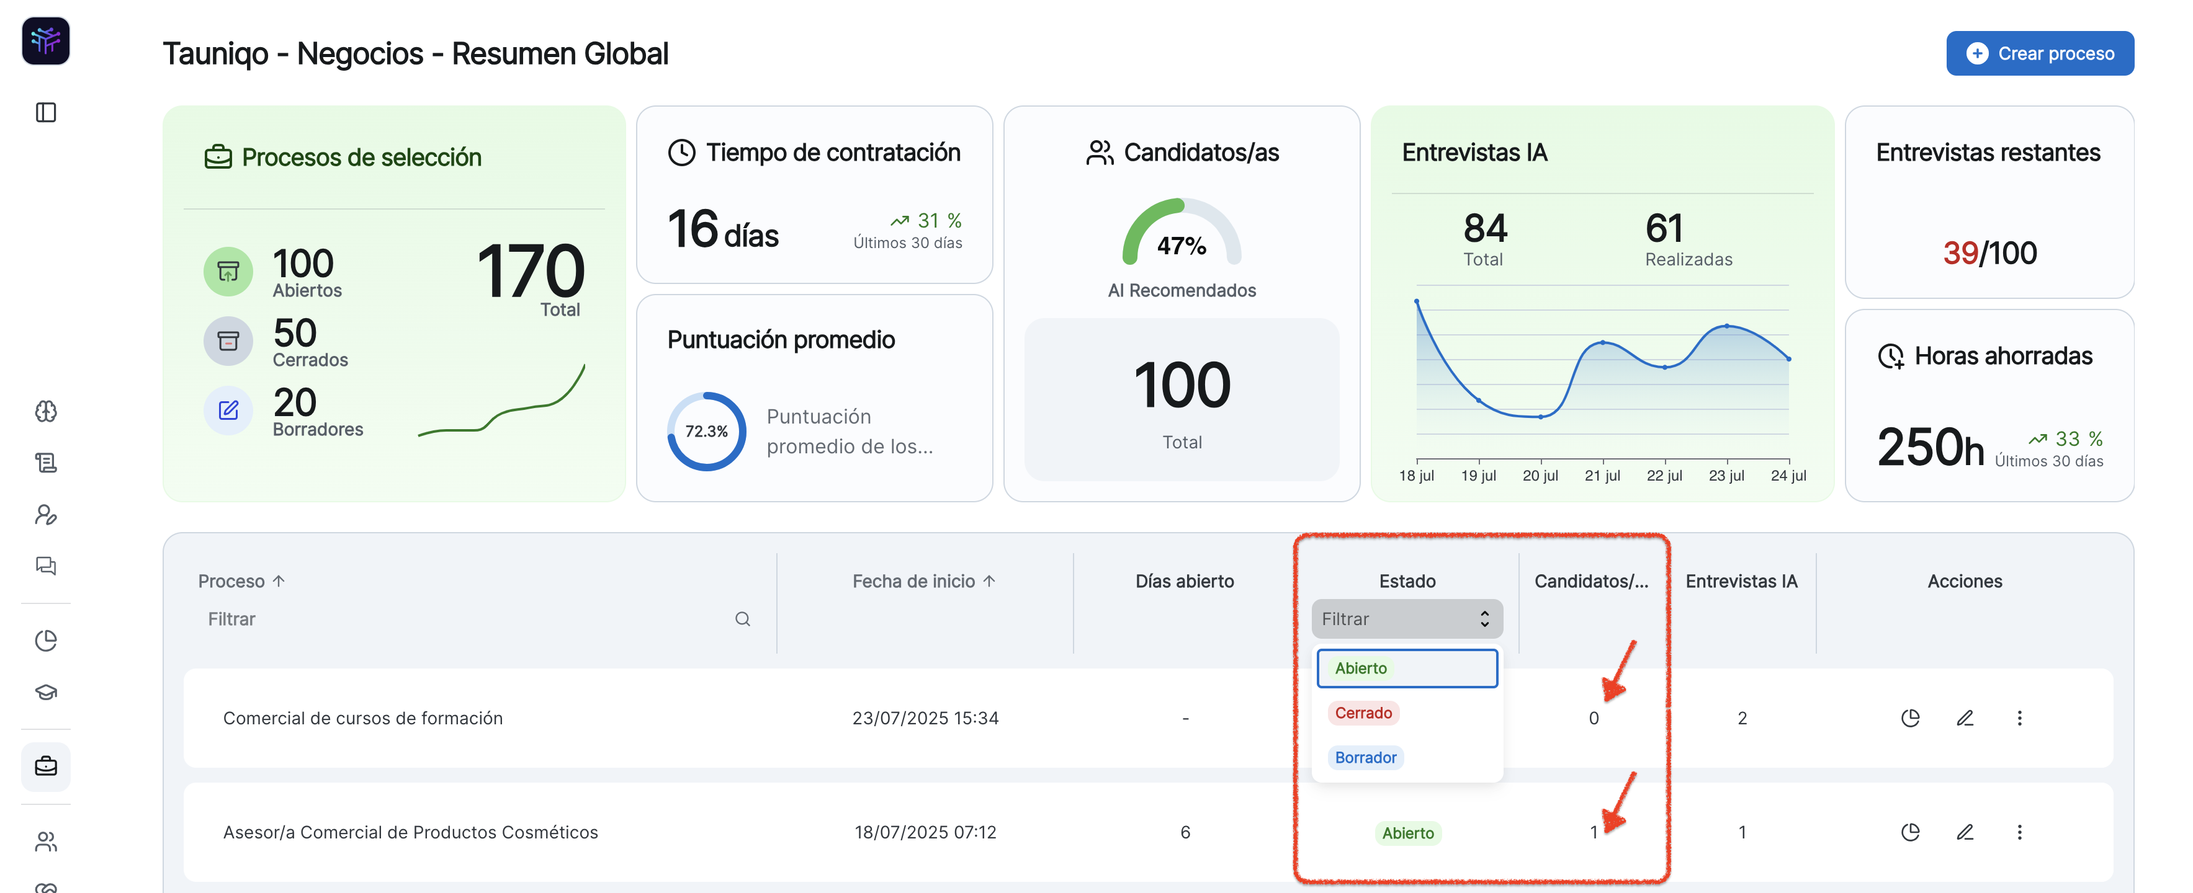This screenshot has height=893, width=2193.
Task: Click the Crear proceso button
Action: [2039, 53]
